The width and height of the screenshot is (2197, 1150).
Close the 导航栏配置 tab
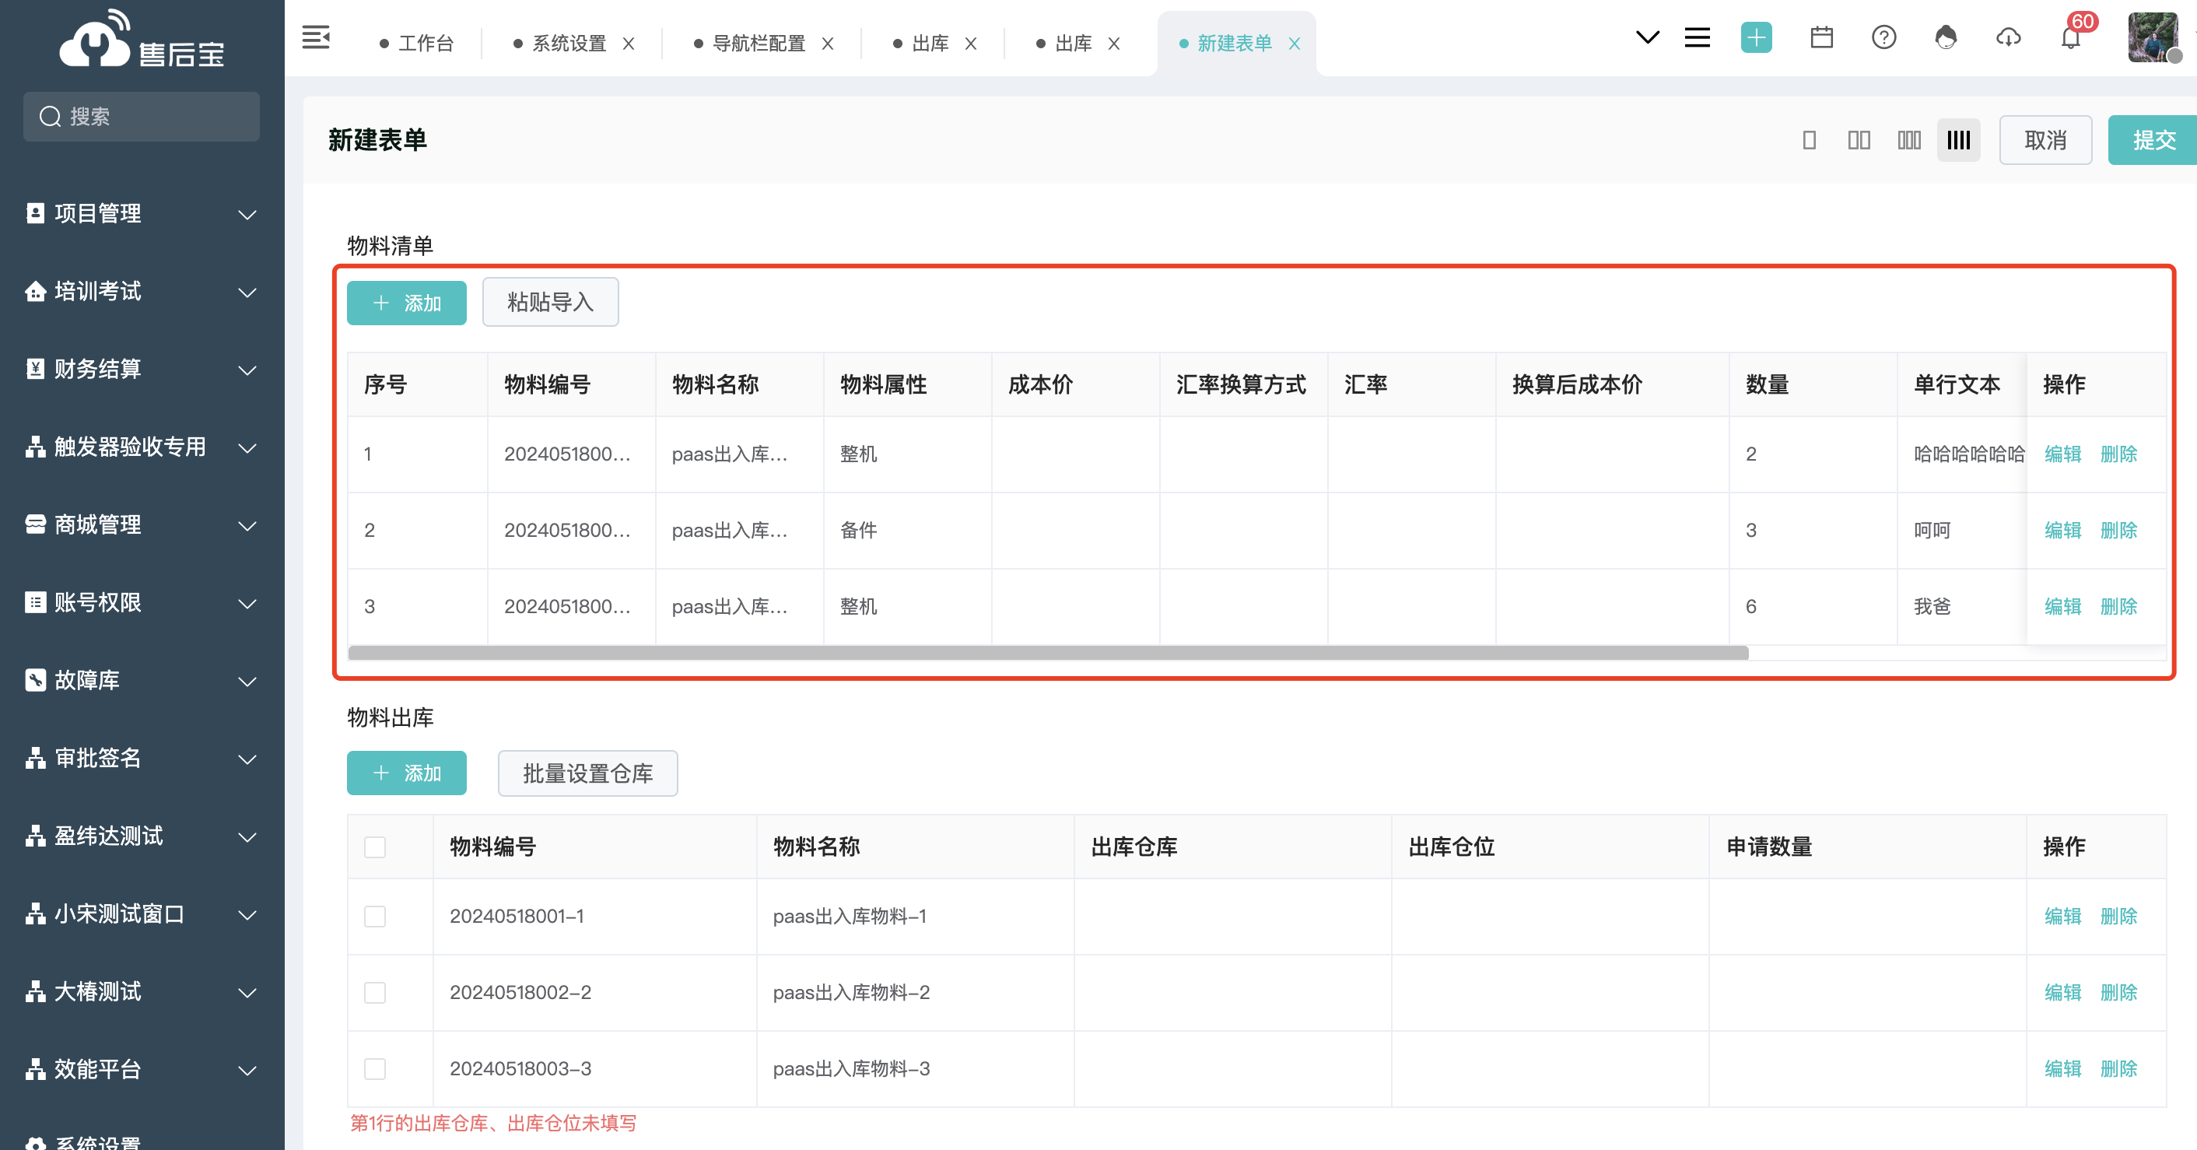827,44
